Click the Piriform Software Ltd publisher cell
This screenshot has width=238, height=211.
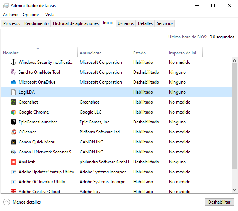[100, 132]
